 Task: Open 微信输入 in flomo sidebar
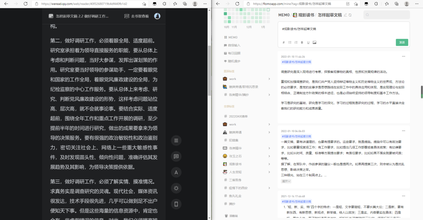232,45
